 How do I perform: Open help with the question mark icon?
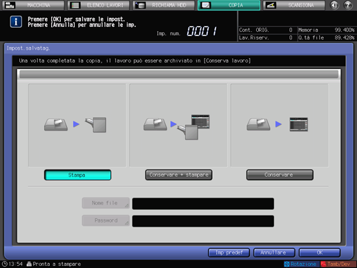(348, 5)
